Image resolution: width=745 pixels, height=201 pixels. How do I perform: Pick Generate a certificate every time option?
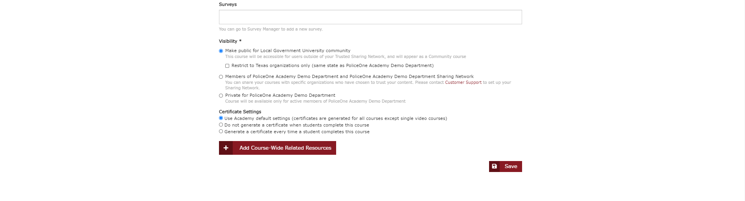(x=221, y=131)
